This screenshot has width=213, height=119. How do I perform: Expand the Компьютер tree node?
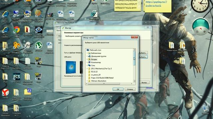click(87, 62)
